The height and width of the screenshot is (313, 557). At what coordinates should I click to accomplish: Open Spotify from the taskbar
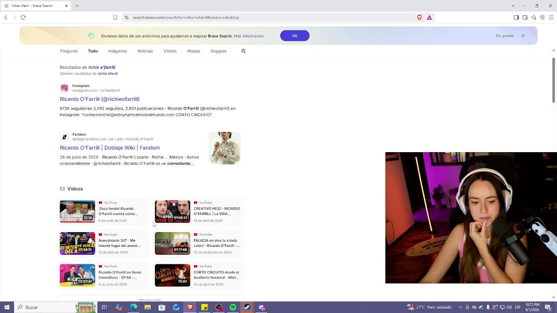pyautogui.click(x=233, y=307)
